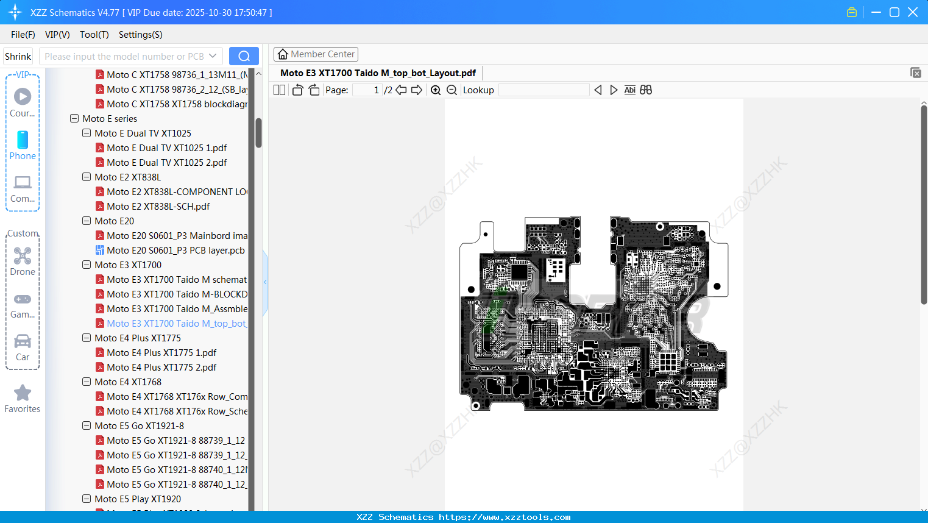Zoom in on the PCB layout
This screenshot has width=928, height=523.
pyautogui.click(x=436, y=90)
